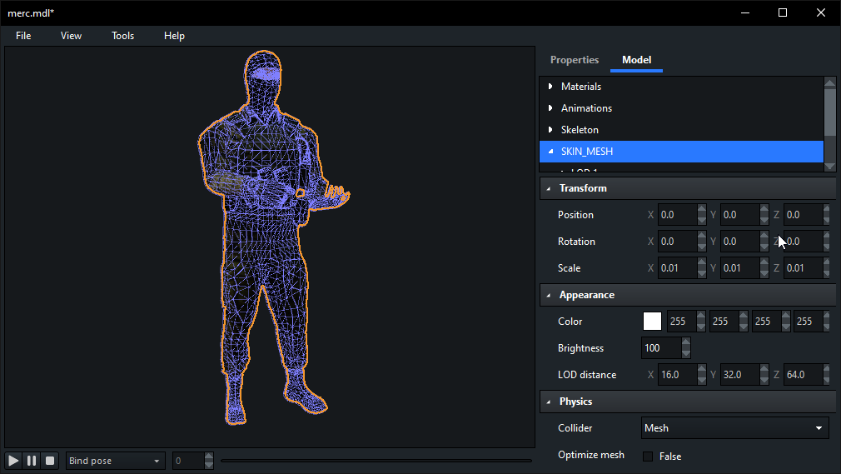The height and width of the screenshot is (474, 841).
Task: Decrease Scale Y with the down arrow
Action: click(764, 273)
